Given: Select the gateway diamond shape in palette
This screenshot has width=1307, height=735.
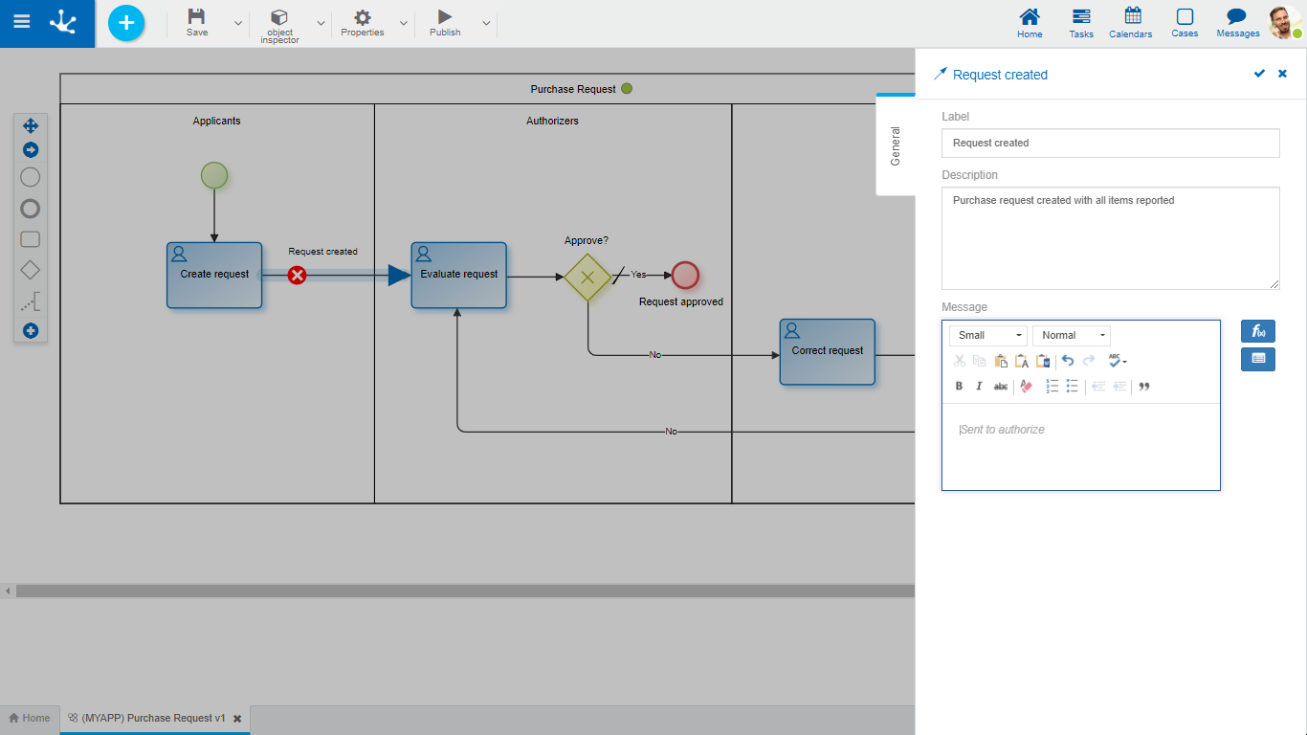Looking at the screenshot, I should pyautogui.click(x=30, y=271).
